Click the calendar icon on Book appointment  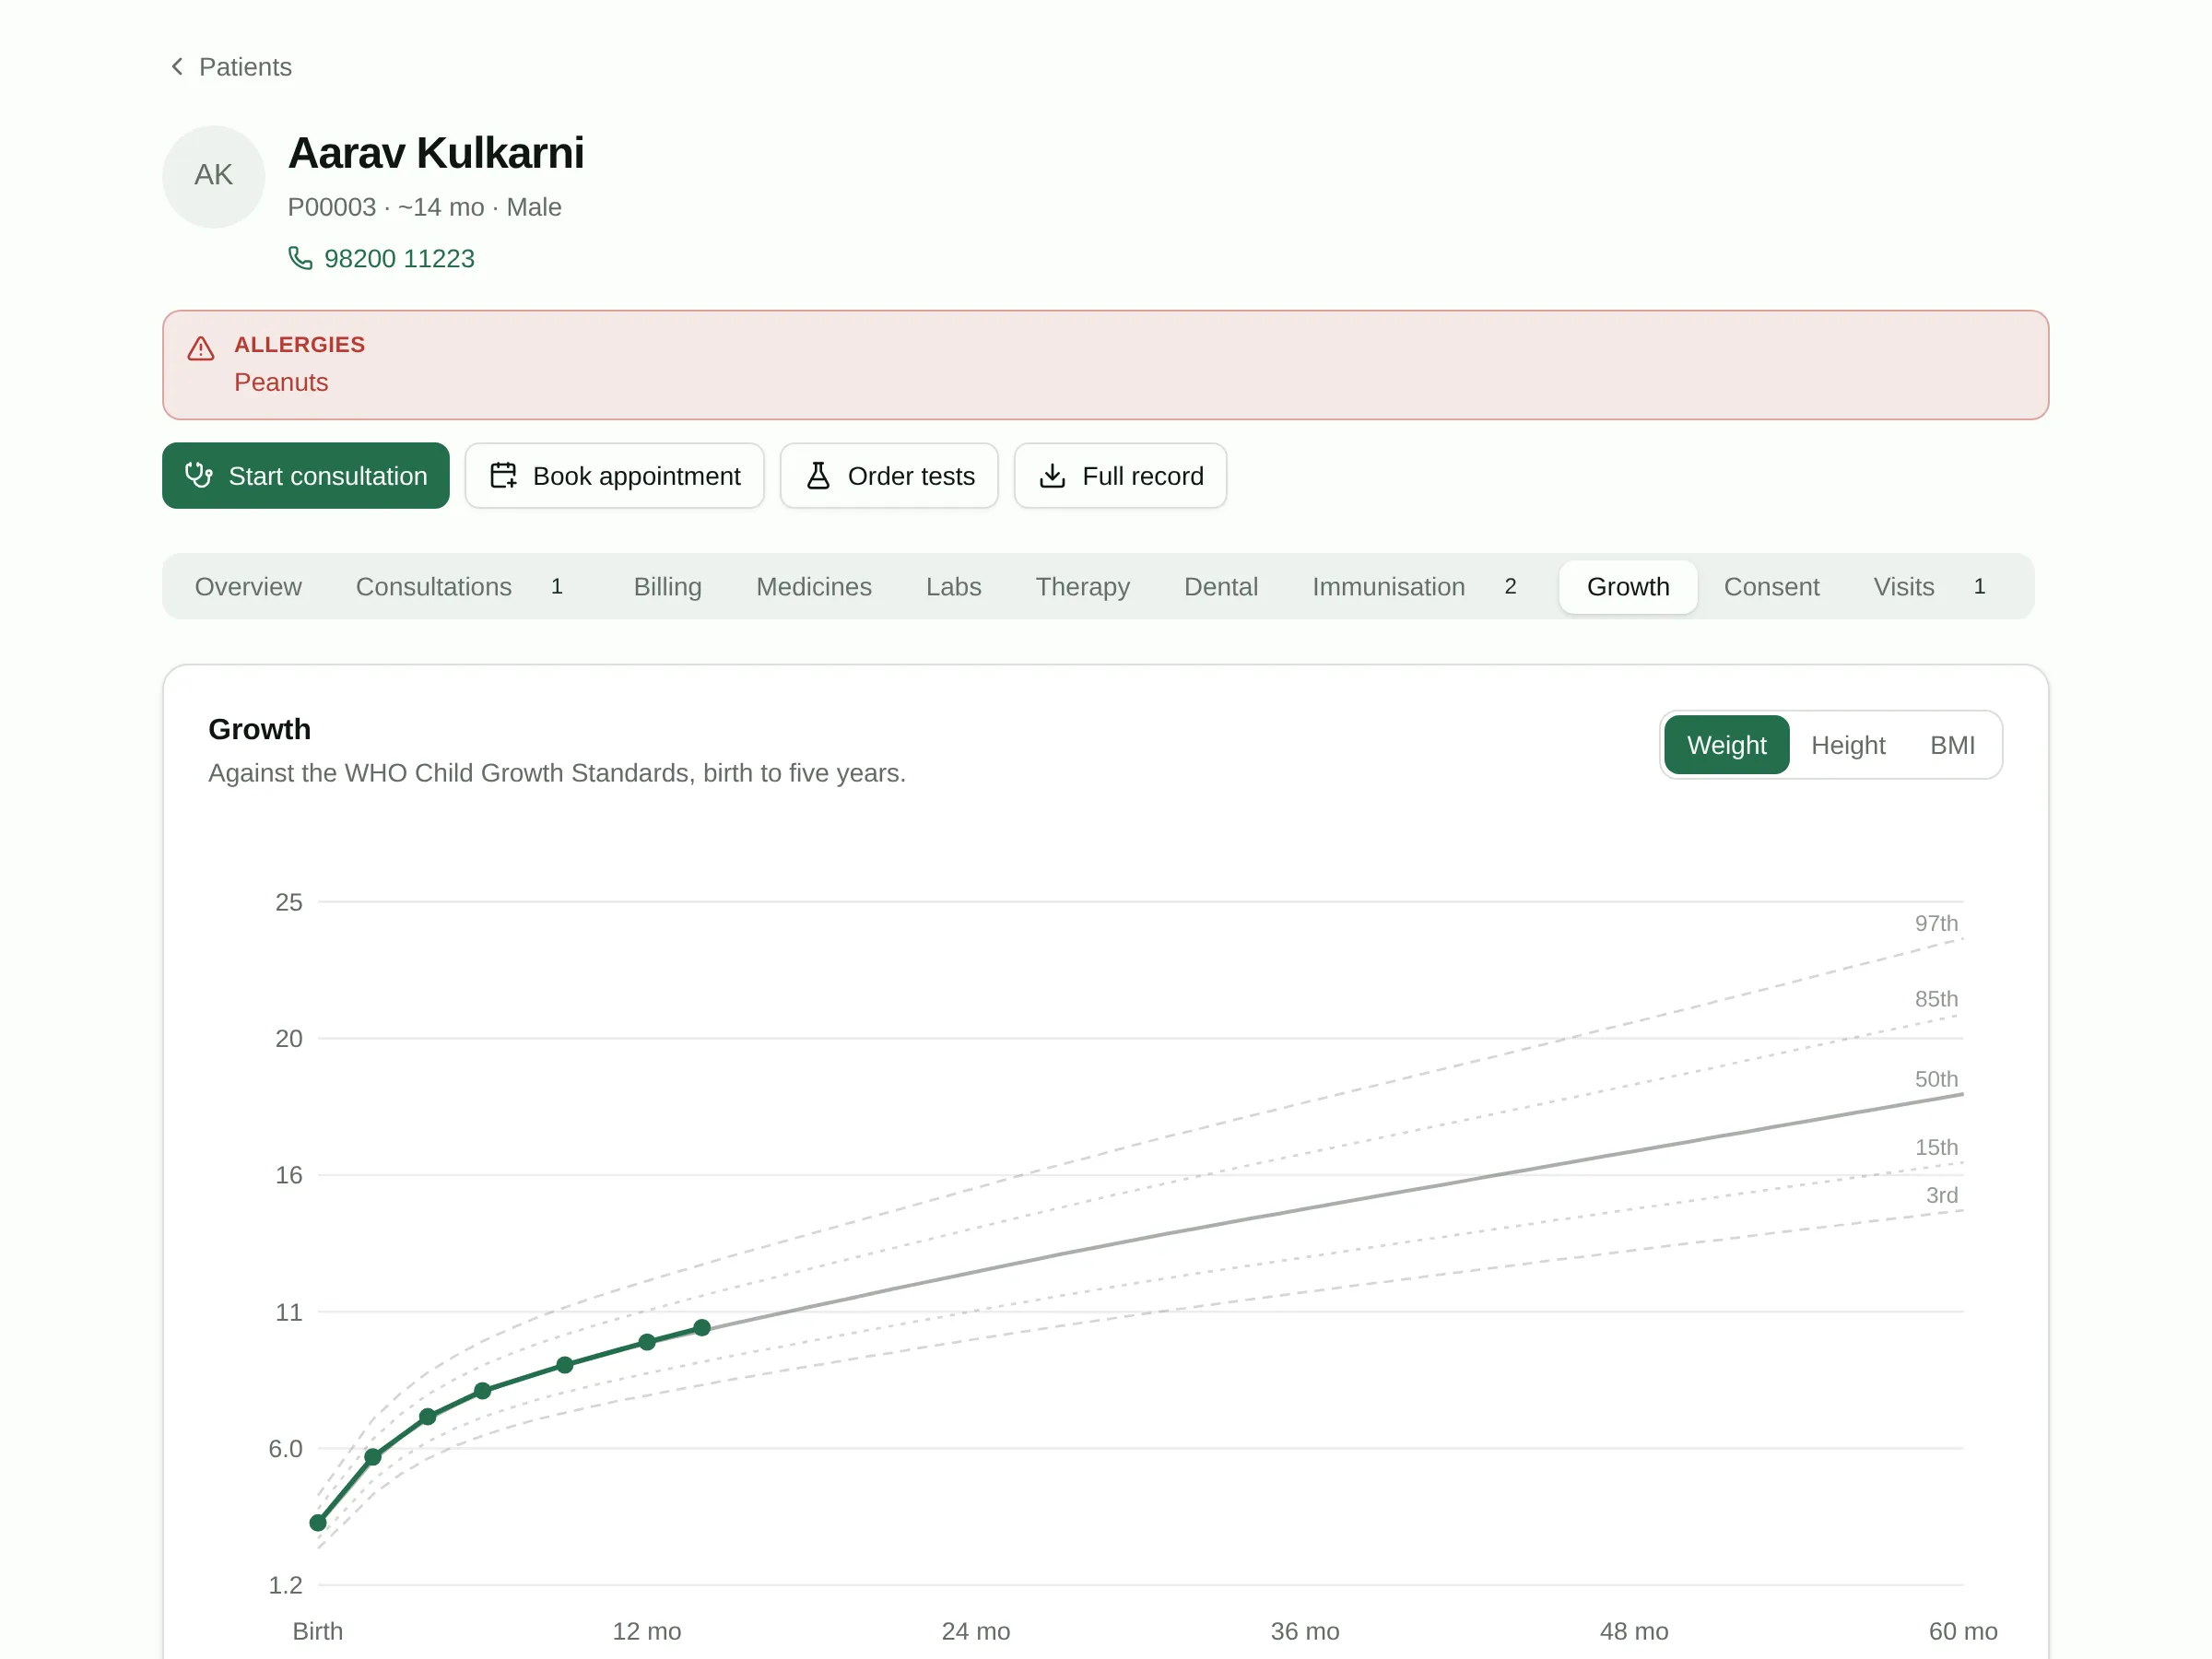coord(504,475)
